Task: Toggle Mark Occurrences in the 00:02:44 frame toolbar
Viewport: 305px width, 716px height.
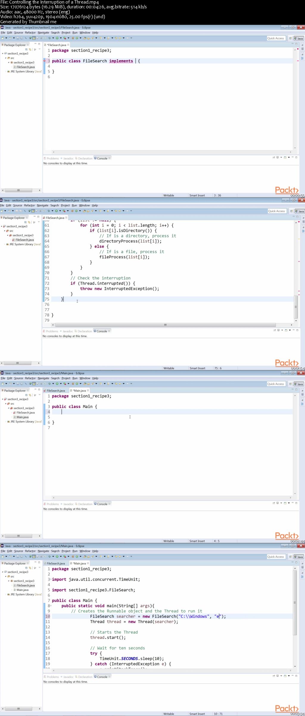Action: tap(34, 384)
